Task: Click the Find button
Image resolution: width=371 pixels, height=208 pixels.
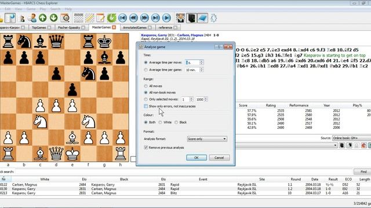Action: pos(362,172)
